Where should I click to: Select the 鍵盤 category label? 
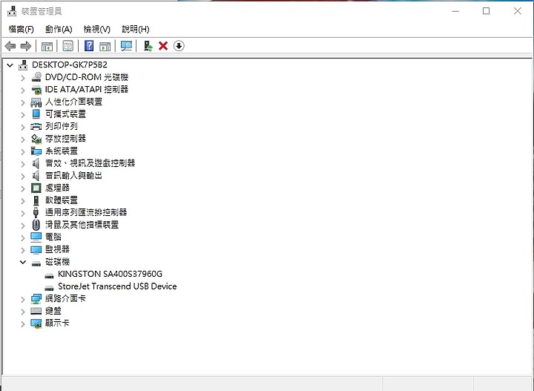point(53,311)
